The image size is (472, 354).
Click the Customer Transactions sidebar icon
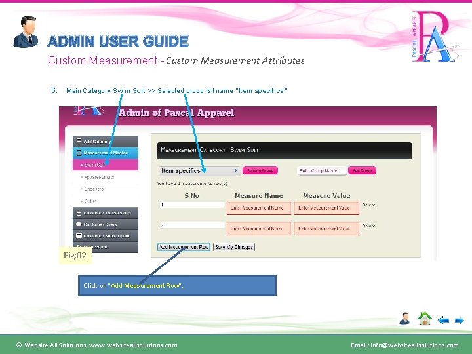pyautogui.click(x=79, y=213)
